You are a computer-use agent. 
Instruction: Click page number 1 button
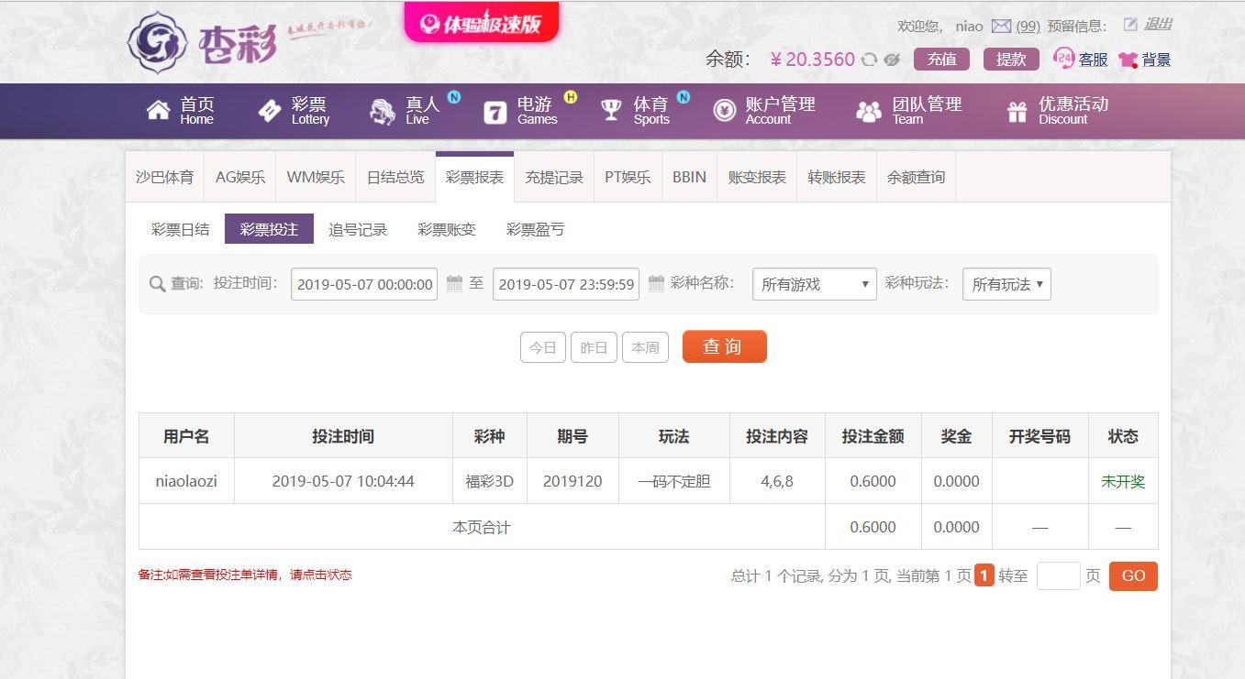(x=984, y=575)
